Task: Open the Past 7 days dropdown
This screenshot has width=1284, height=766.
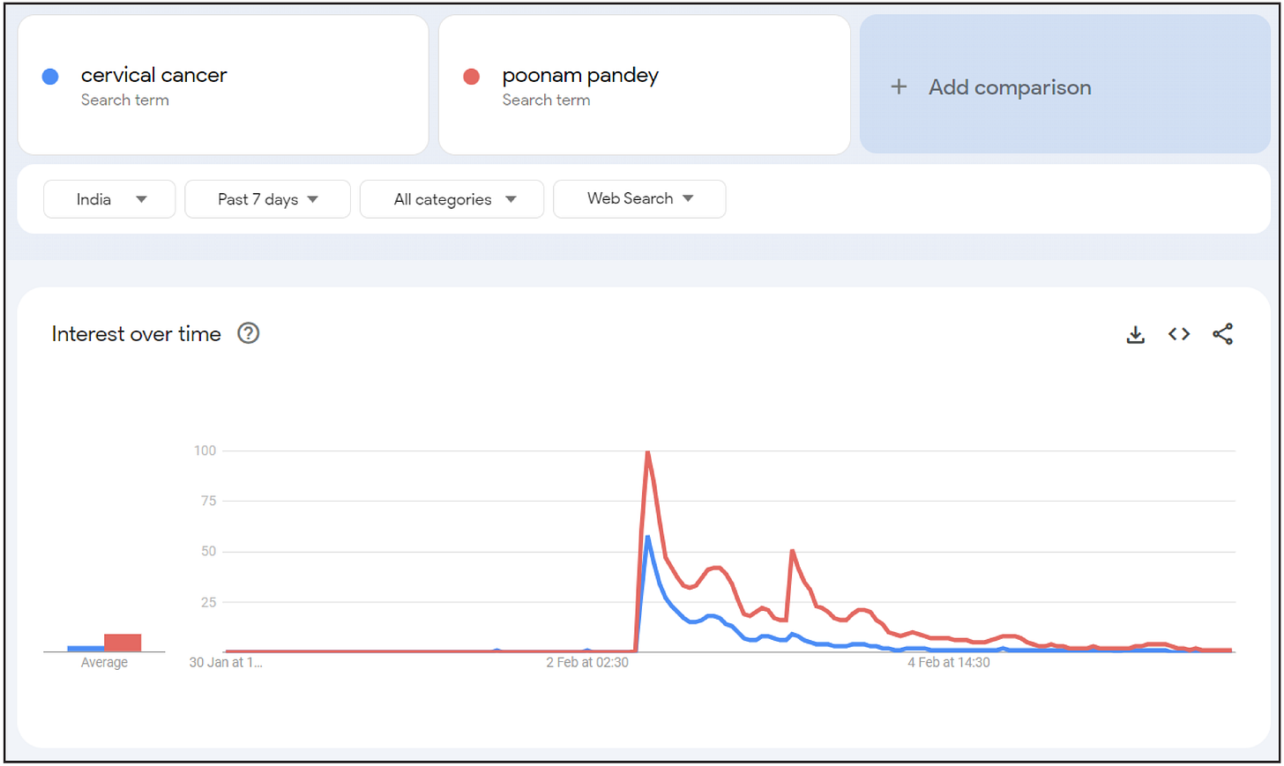Action: pyautogui.click(x=267, y=199)
